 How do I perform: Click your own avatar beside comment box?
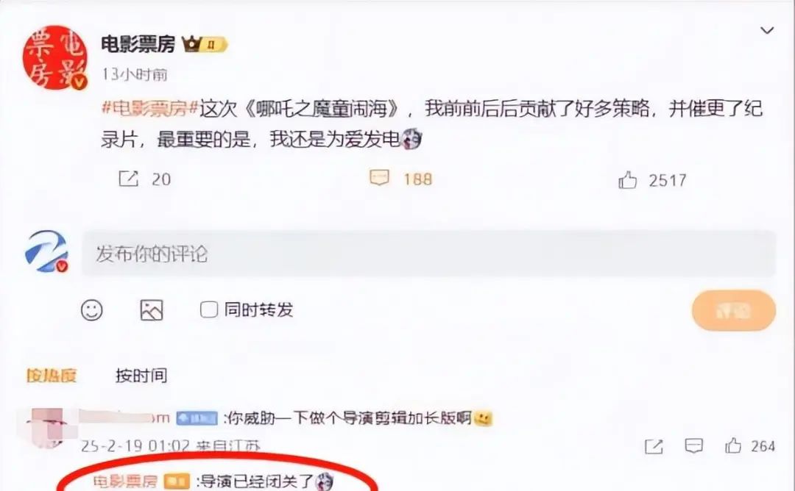(46, 251)
